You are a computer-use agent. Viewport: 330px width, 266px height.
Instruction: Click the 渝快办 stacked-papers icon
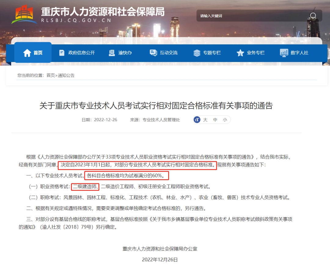pyautogui.click(x=112, y=53)
